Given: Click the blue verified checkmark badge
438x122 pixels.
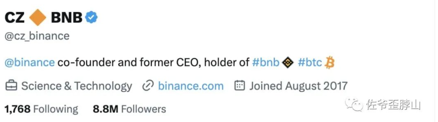Looking at the screenshot, I should click(x=91, y=18).
